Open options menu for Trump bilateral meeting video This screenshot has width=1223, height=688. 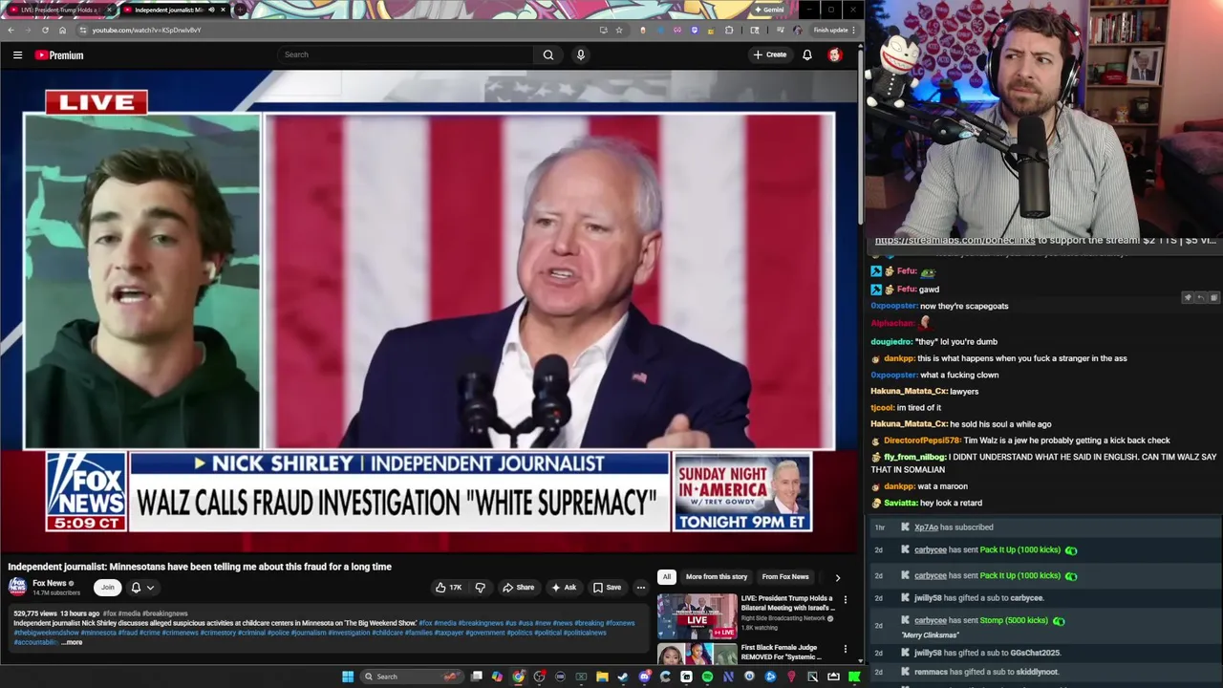pos(845,600)
